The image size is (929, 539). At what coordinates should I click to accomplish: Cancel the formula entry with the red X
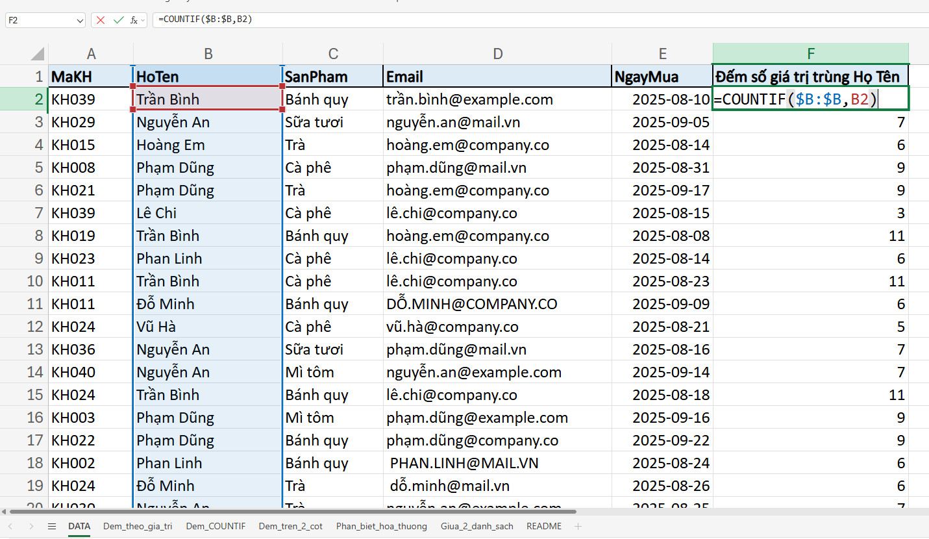pos(100,20)
